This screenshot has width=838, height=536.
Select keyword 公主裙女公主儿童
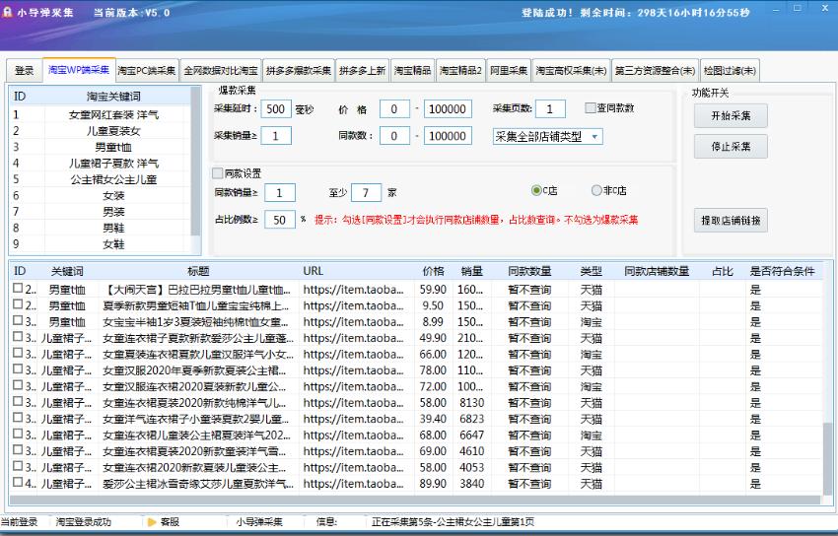pyautogui.click(x=113, y=179)
